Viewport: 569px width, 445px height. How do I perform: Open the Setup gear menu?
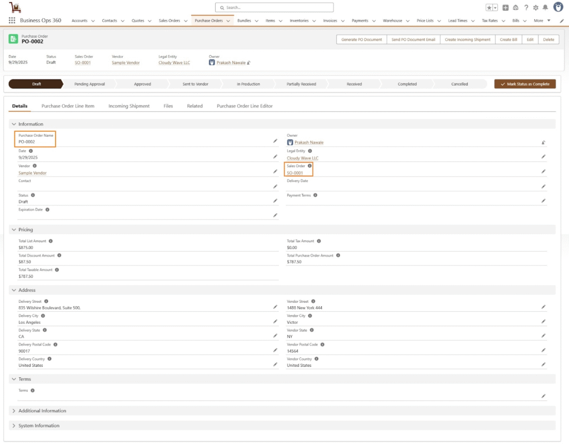536,8
